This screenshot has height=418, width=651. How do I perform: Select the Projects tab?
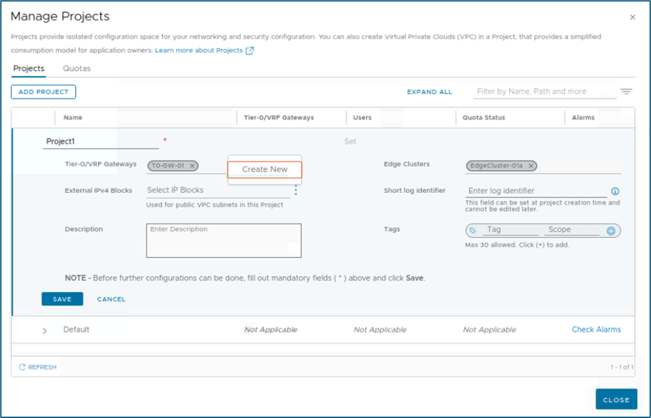coord(29,68)
